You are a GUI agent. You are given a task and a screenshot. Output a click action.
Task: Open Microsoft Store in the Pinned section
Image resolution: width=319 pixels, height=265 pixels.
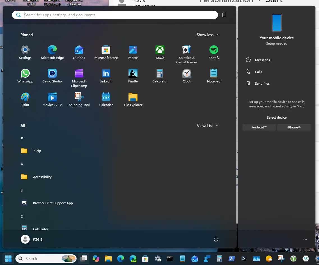point(106,52)
